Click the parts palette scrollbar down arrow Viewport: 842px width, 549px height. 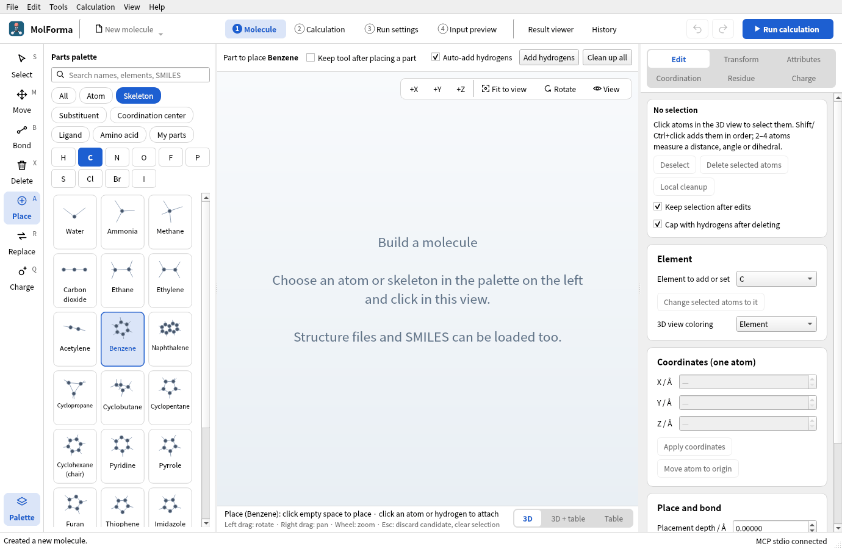point(206,523)
